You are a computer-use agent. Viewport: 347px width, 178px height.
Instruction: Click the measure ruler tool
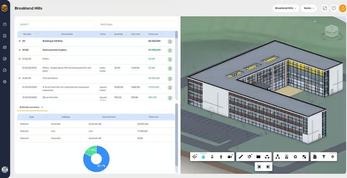pos(241,157)
